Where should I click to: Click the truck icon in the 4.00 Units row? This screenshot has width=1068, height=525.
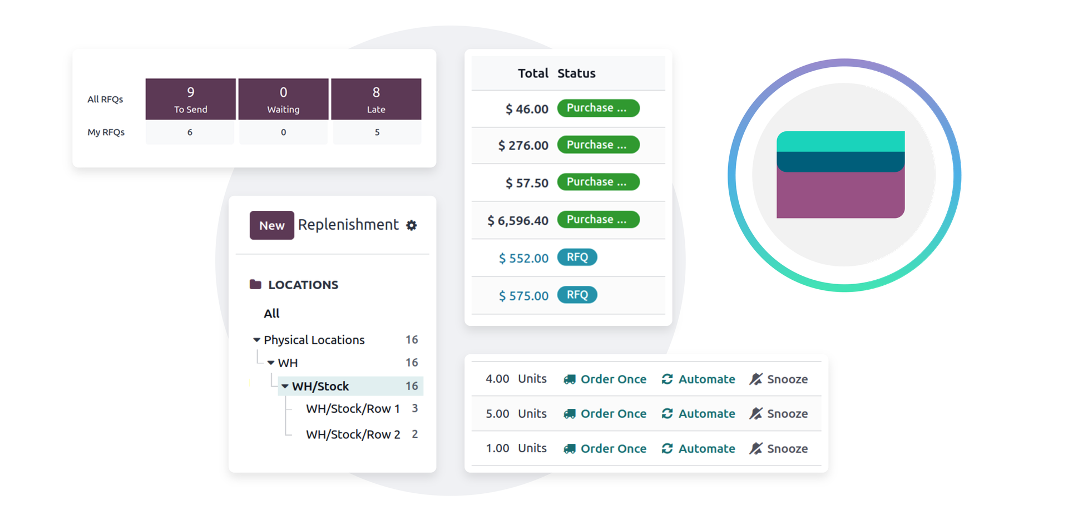pyautogui.click(x=569, y=379)
